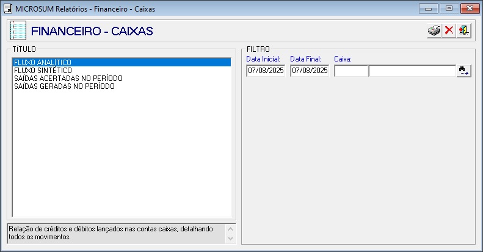The width and height of the screenshot is (483, 252).
Task: Open Caixa search with the binoculars icon
Action: click(x=463, y=71)
